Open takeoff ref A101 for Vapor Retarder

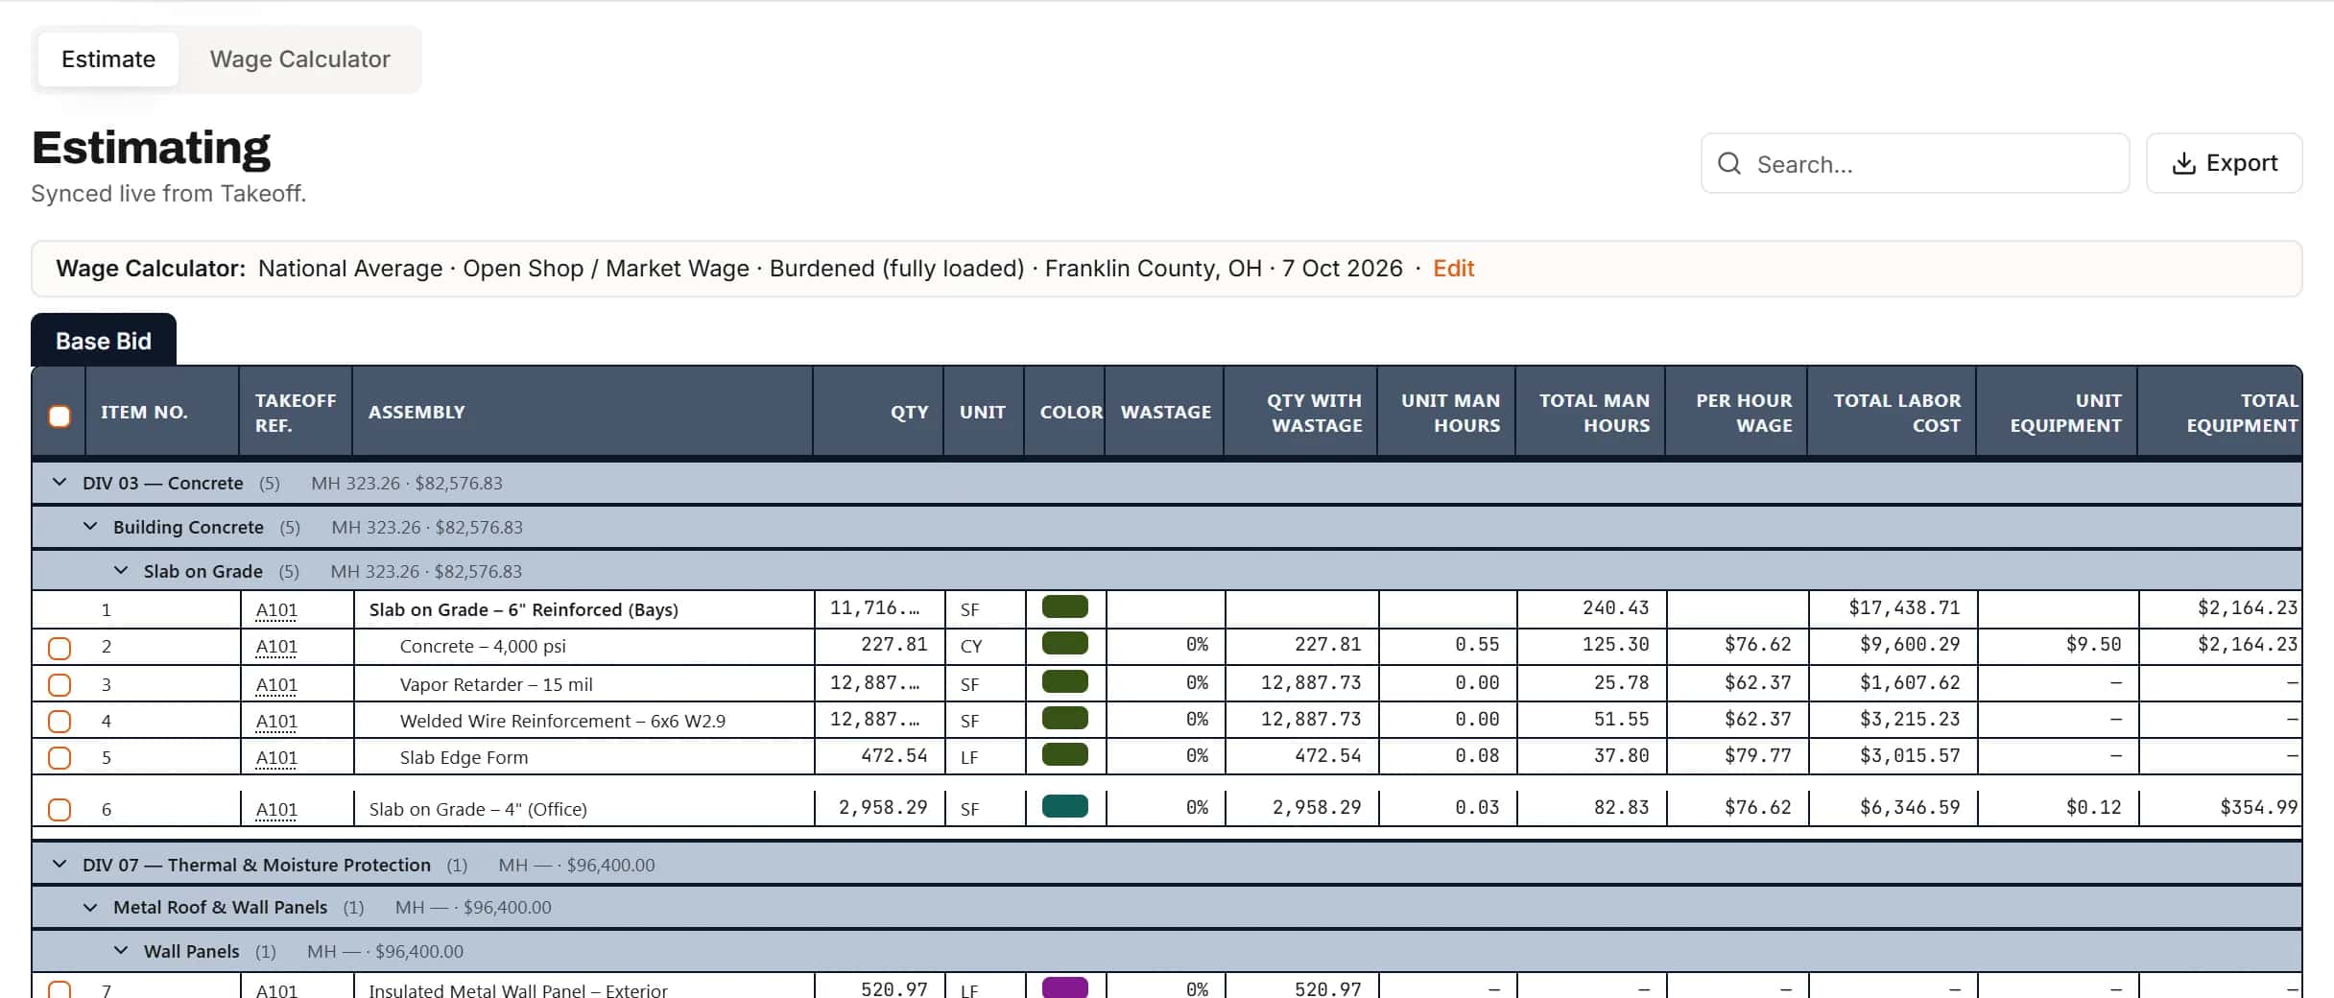276,685
